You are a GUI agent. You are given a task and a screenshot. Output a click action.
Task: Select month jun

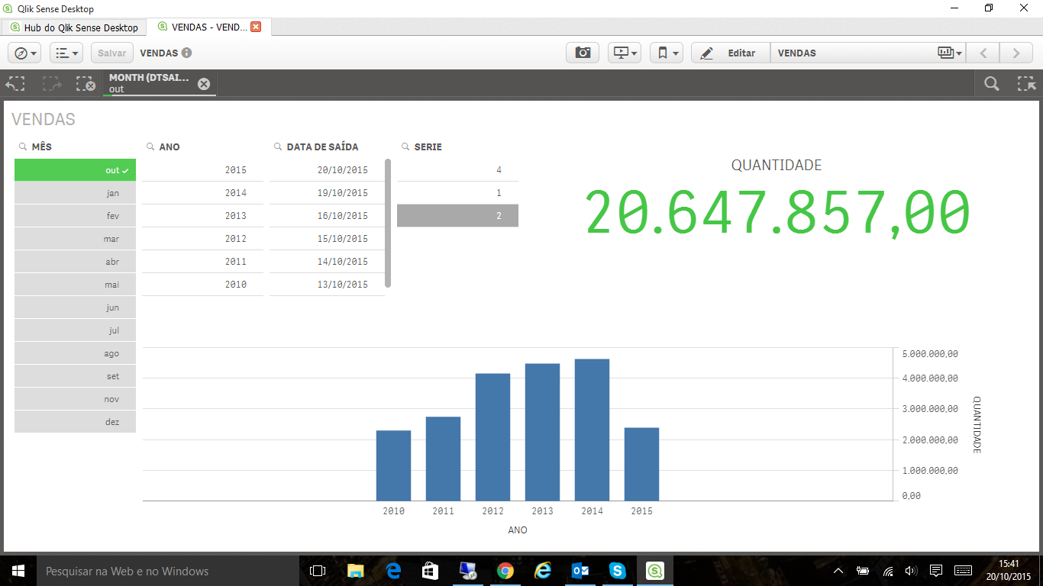tap(75, 307)
